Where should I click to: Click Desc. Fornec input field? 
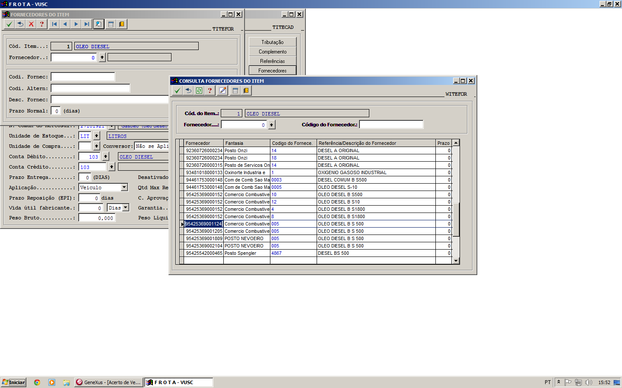[x=110, y=100]
